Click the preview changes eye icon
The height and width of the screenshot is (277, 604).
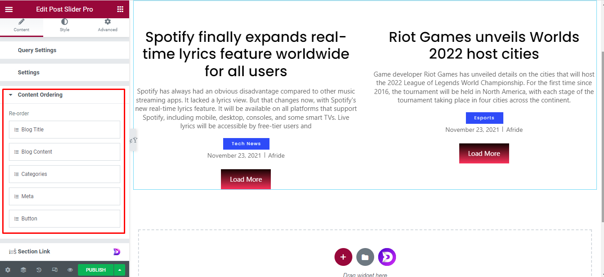click(70, 270)
